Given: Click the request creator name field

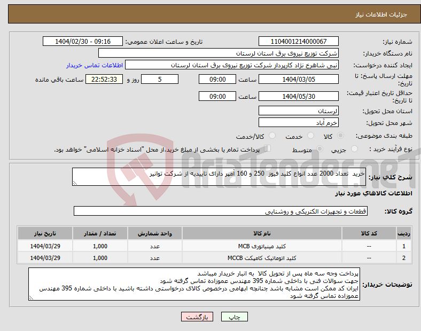Looking at the screenshot, I should pos(232,65).
